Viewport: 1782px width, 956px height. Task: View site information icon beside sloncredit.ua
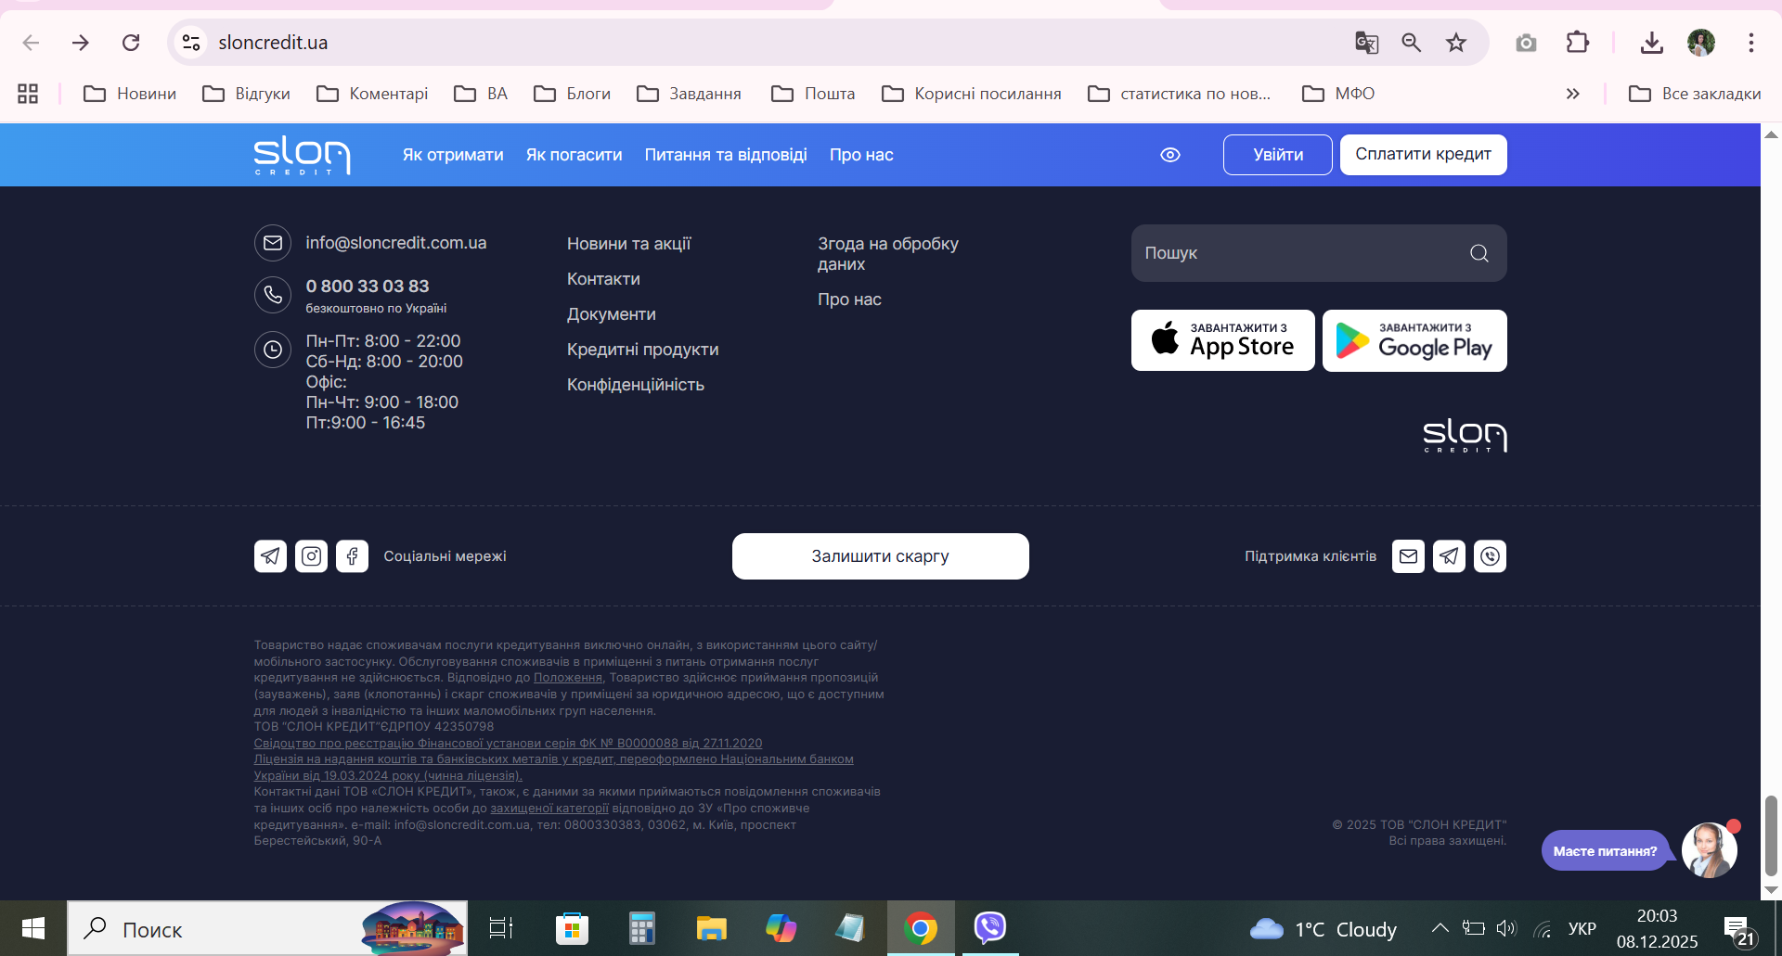(x=191, y=43)
